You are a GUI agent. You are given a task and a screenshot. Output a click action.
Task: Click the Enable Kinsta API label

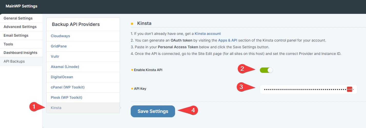tap(148, 70)
